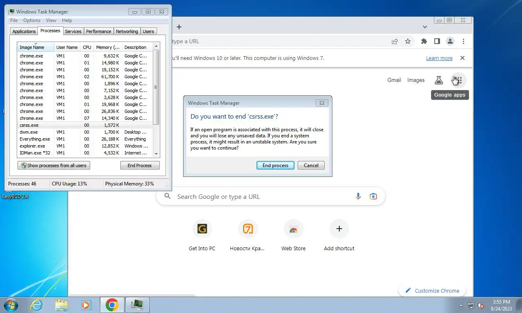The width and height of the screenshot is (522, 313).
Task: Select chrome.exe row using 61,700 K
Action: click(85, 77)
